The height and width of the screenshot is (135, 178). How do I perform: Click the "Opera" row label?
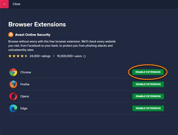pyautogui.click(x=24, y=96)
